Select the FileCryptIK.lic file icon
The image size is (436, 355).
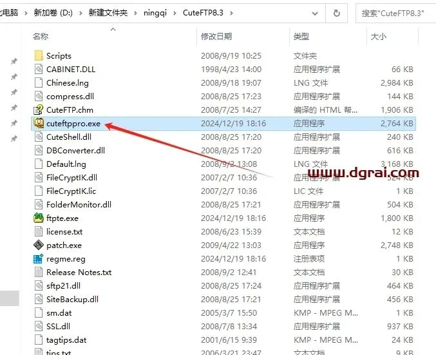[39, 191]
